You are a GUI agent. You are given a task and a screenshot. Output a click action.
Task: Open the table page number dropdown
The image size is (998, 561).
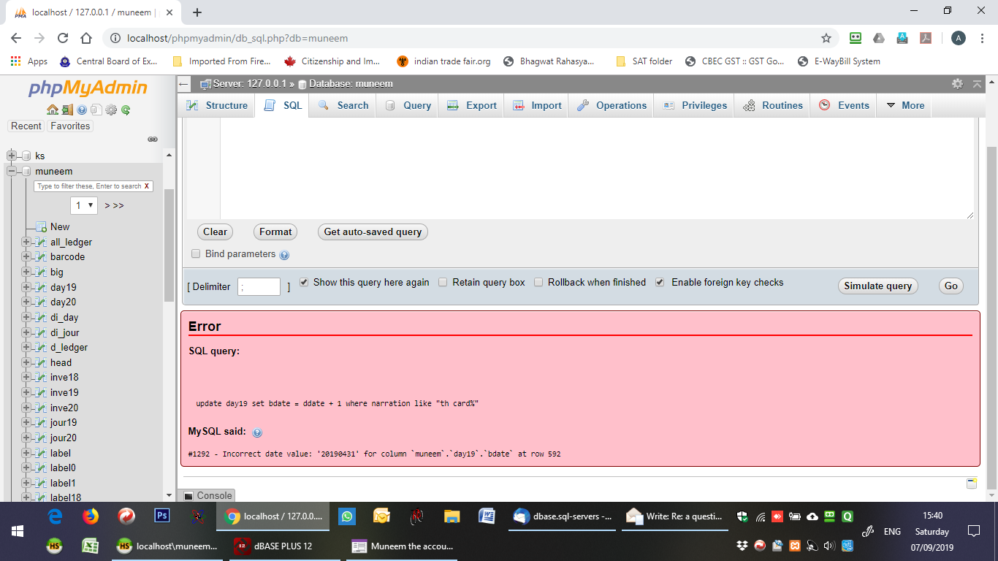[x=84, y=205]
